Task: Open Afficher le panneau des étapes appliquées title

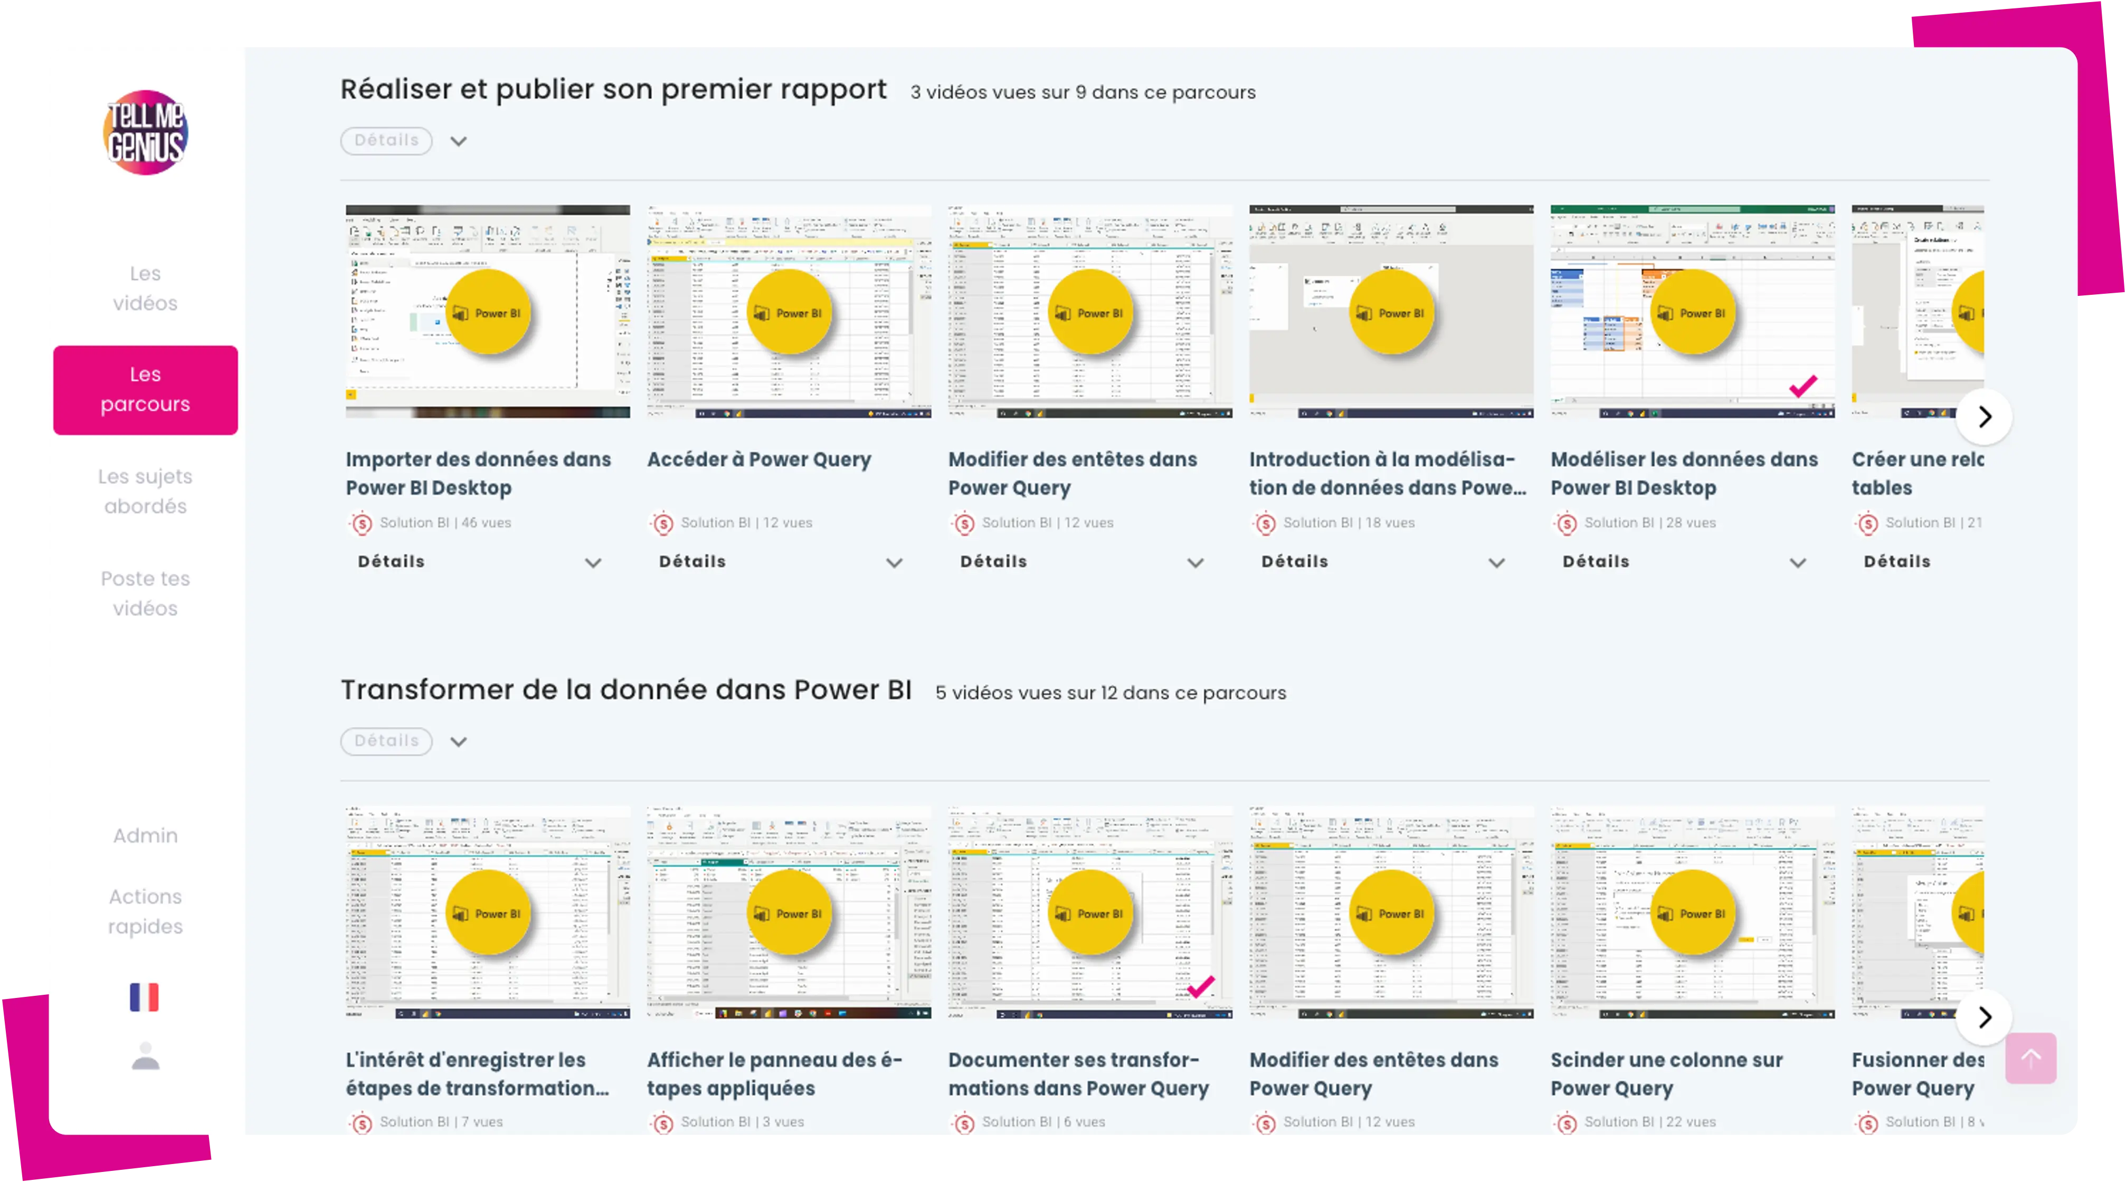Action: coord(775,1074)
